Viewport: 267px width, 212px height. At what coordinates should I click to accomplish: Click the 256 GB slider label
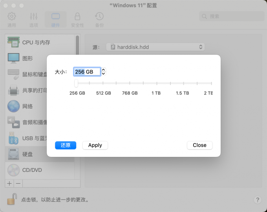tap(77, 93)
